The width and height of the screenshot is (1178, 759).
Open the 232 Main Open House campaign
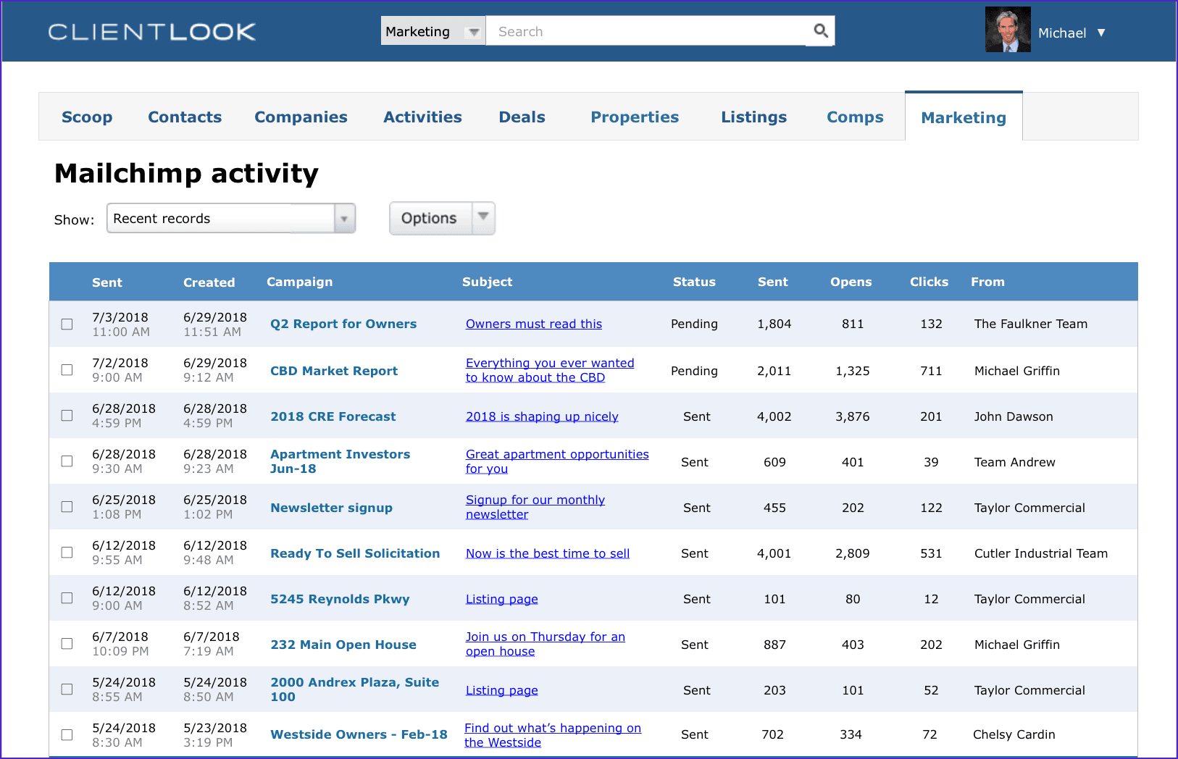343,645
